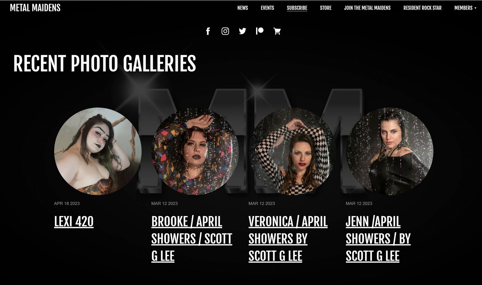
Task: Click the Jenn black-dress circular thumbnail
Action: point(390,151)
